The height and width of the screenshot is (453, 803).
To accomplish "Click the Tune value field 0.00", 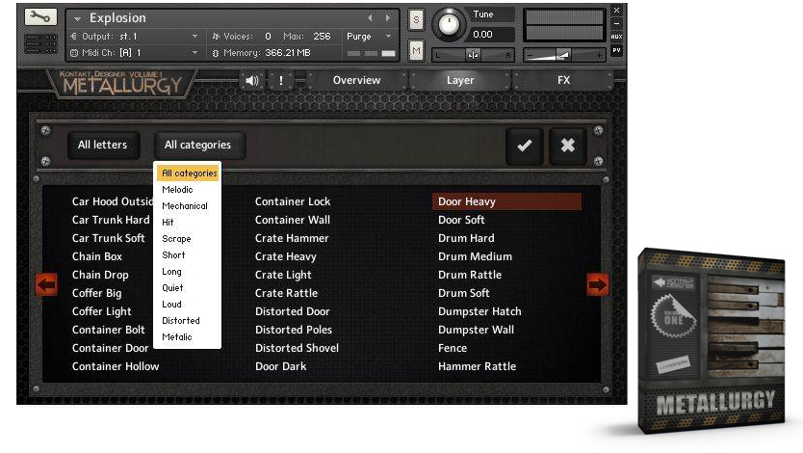I will click(491, 35).
